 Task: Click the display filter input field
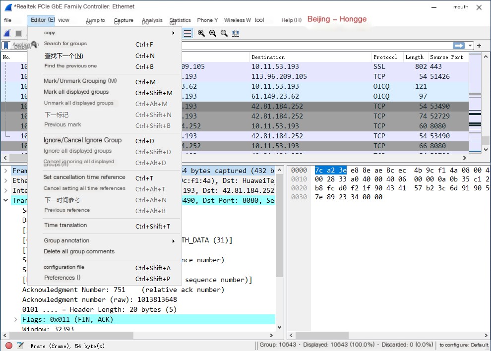pos(316,46)
